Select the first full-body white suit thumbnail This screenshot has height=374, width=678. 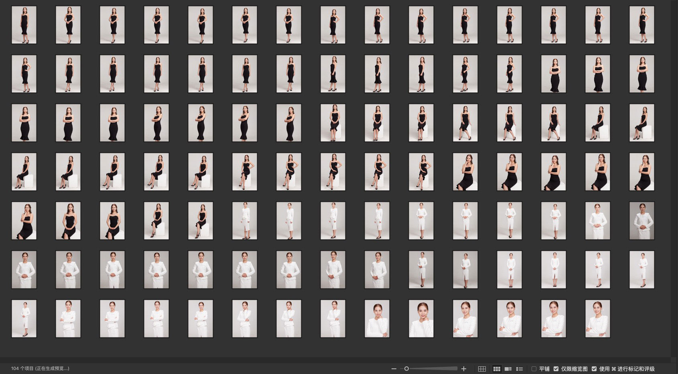click(245, 221)
